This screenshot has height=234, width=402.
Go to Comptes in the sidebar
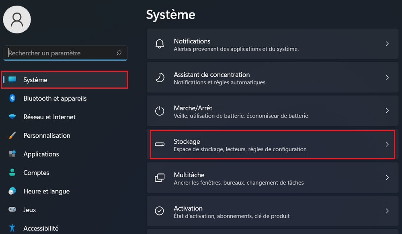click(36, 173)
